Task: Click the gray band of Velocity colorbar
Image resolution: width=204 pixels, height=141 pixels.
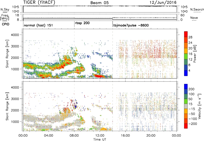Action: coord(186,106)
